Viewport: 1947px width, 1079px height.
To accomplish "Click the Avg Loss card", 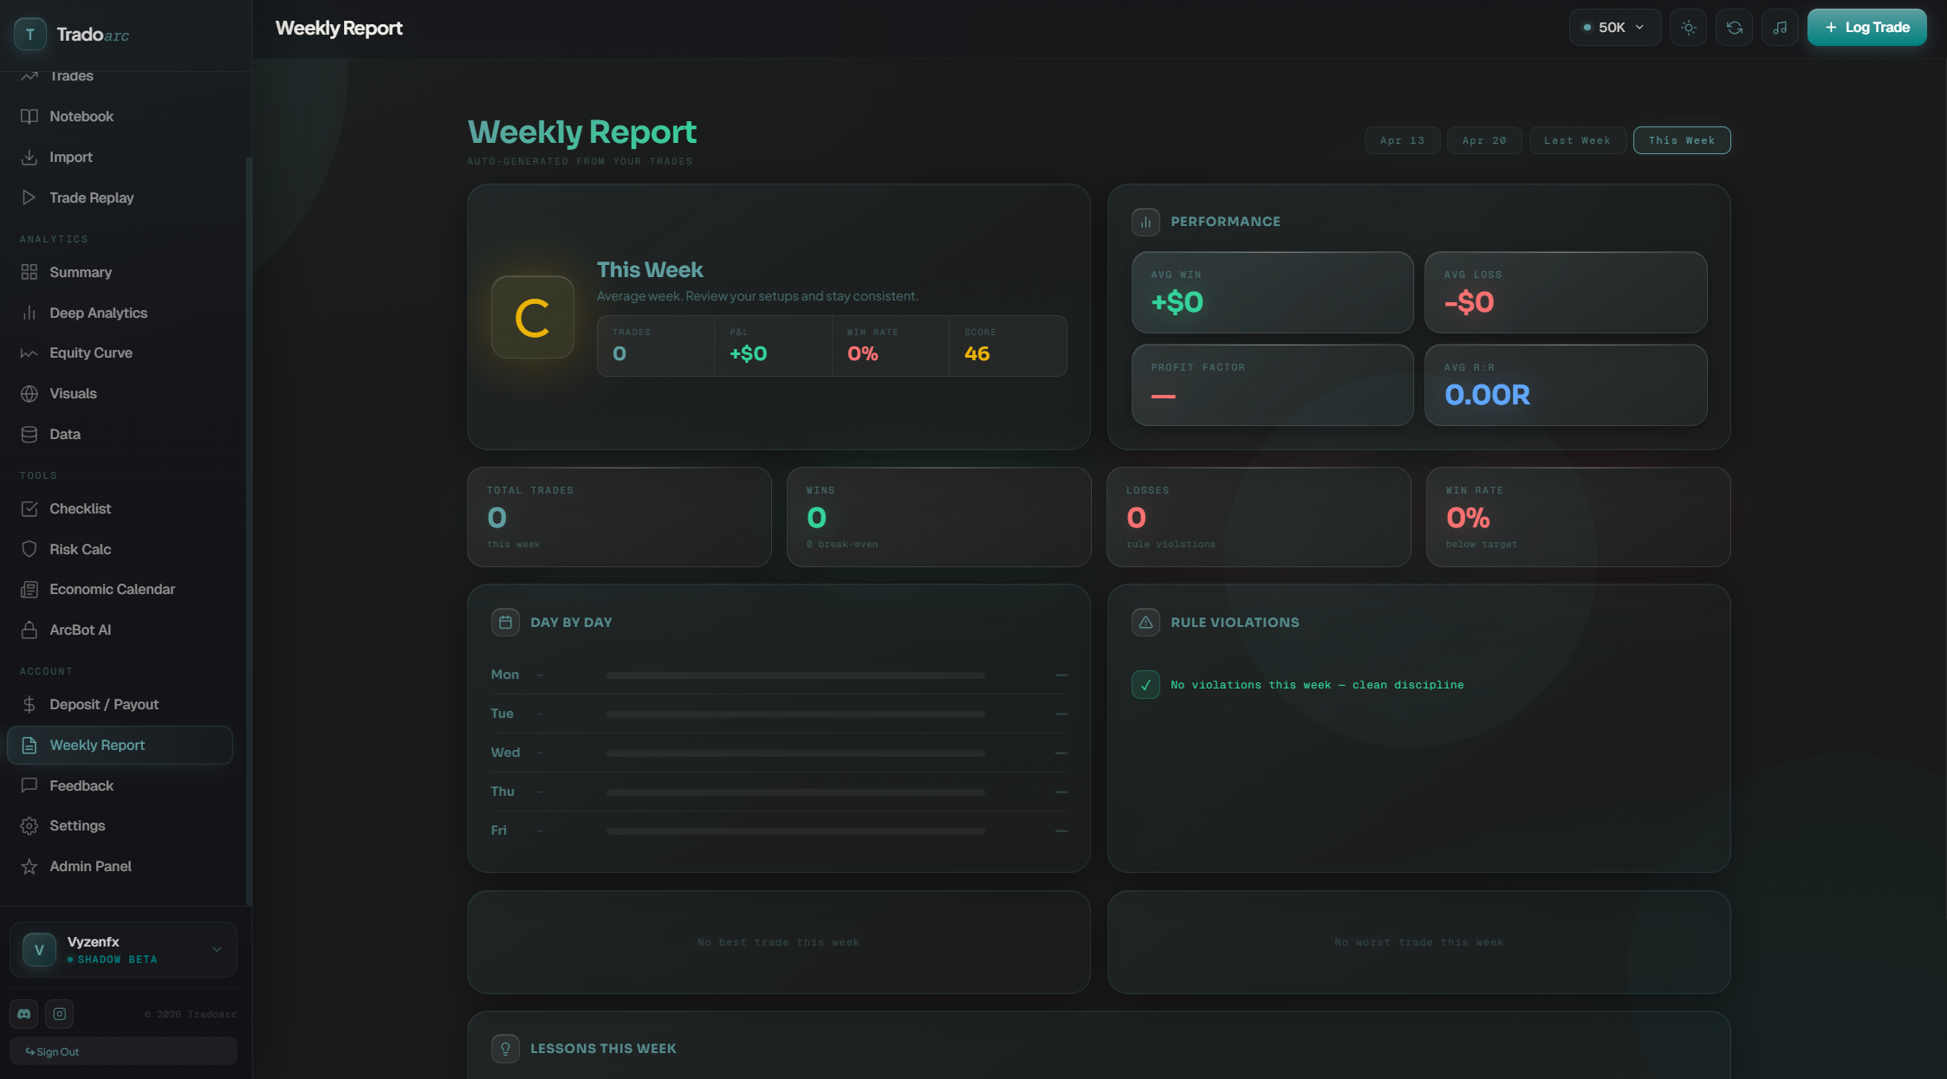I will coord(1566,293).
